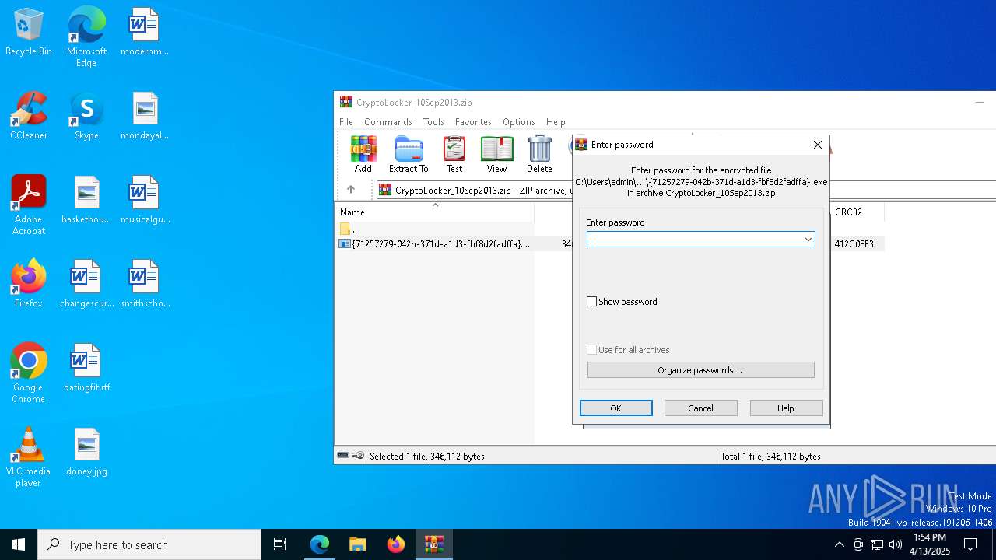This screenshot has width=996, height=560.
Task: Click the Extract To toolbar icon
Action: pos(409,154)
